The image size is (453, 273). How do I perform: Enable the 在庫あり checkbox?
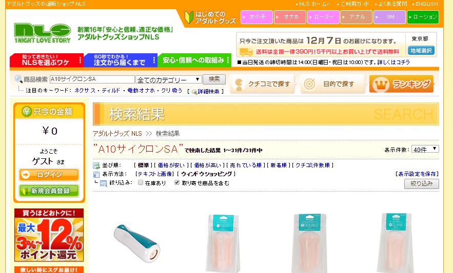pyautogui.click(x=141, y=182)
